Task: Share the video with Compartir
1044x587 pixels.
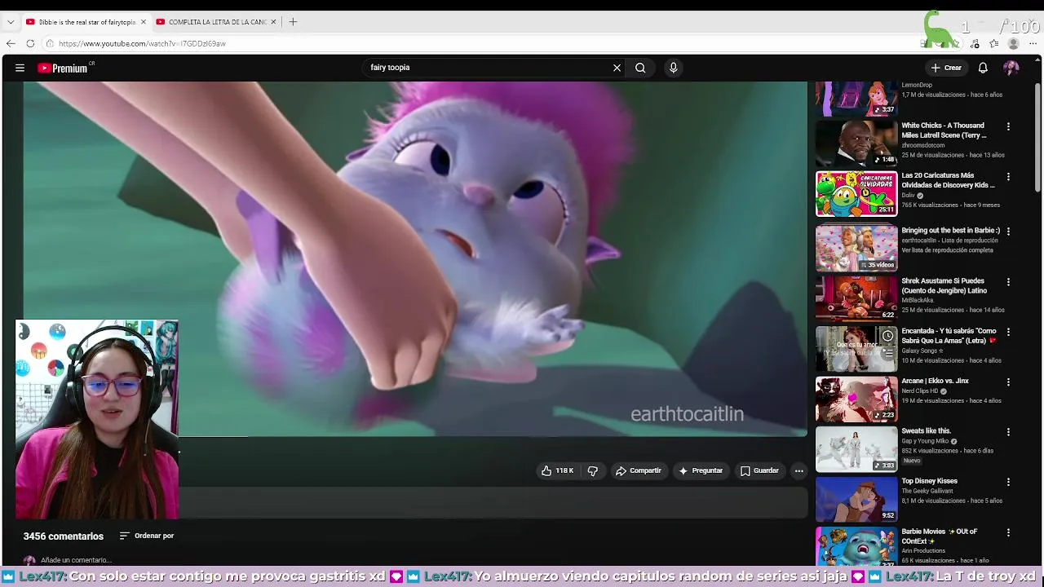Action: pos(639,470)
